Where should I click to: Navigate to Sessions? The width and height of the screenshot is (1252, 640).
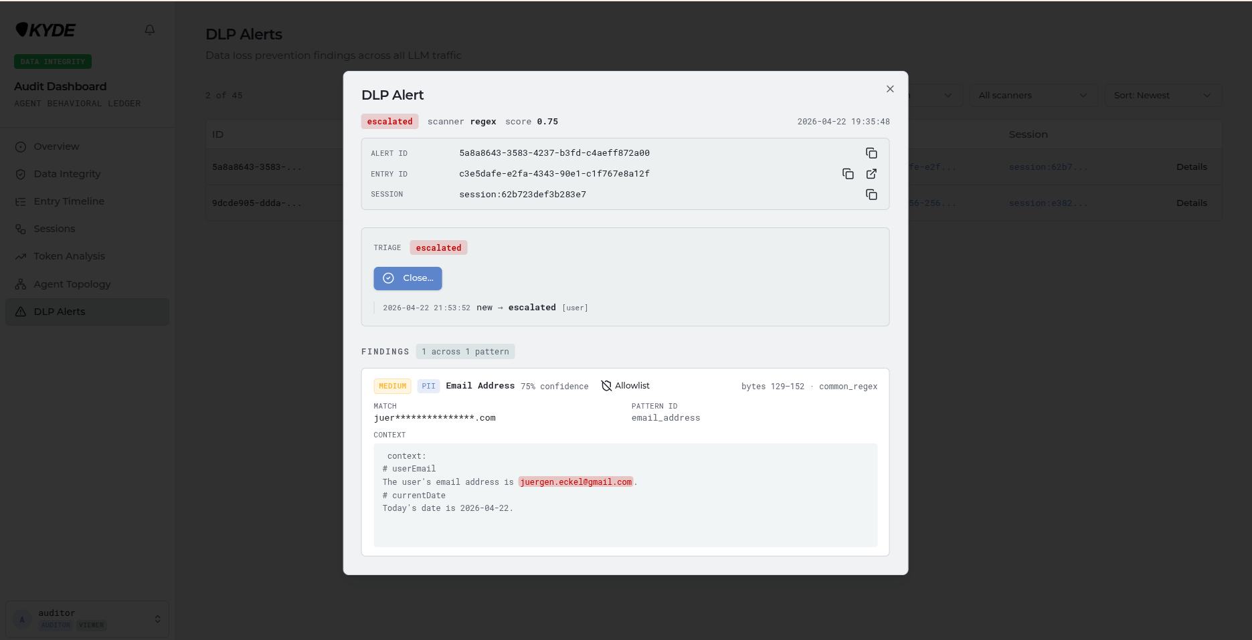point(87,229)
